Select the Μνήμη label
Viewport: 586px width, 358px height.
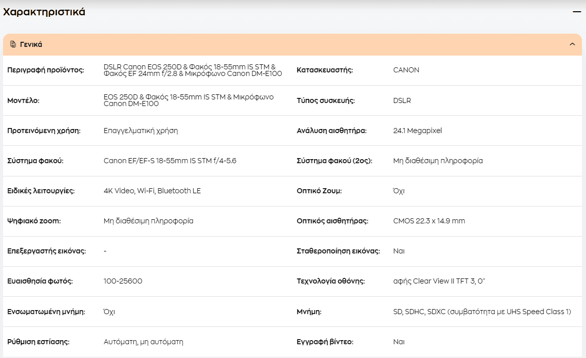pyautogui.click(x=309, y=312)
